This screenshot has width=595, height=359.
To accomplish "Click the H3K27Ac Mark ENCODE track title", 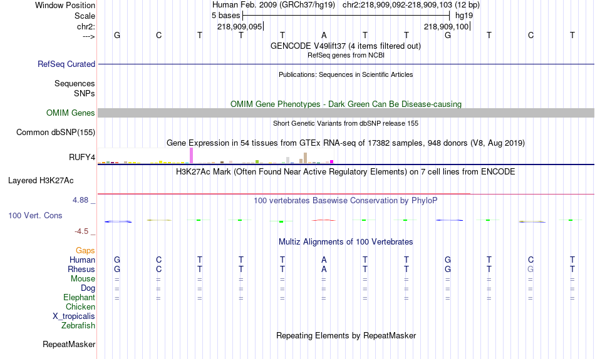I will pyautogui.click(x=346, y=172).
